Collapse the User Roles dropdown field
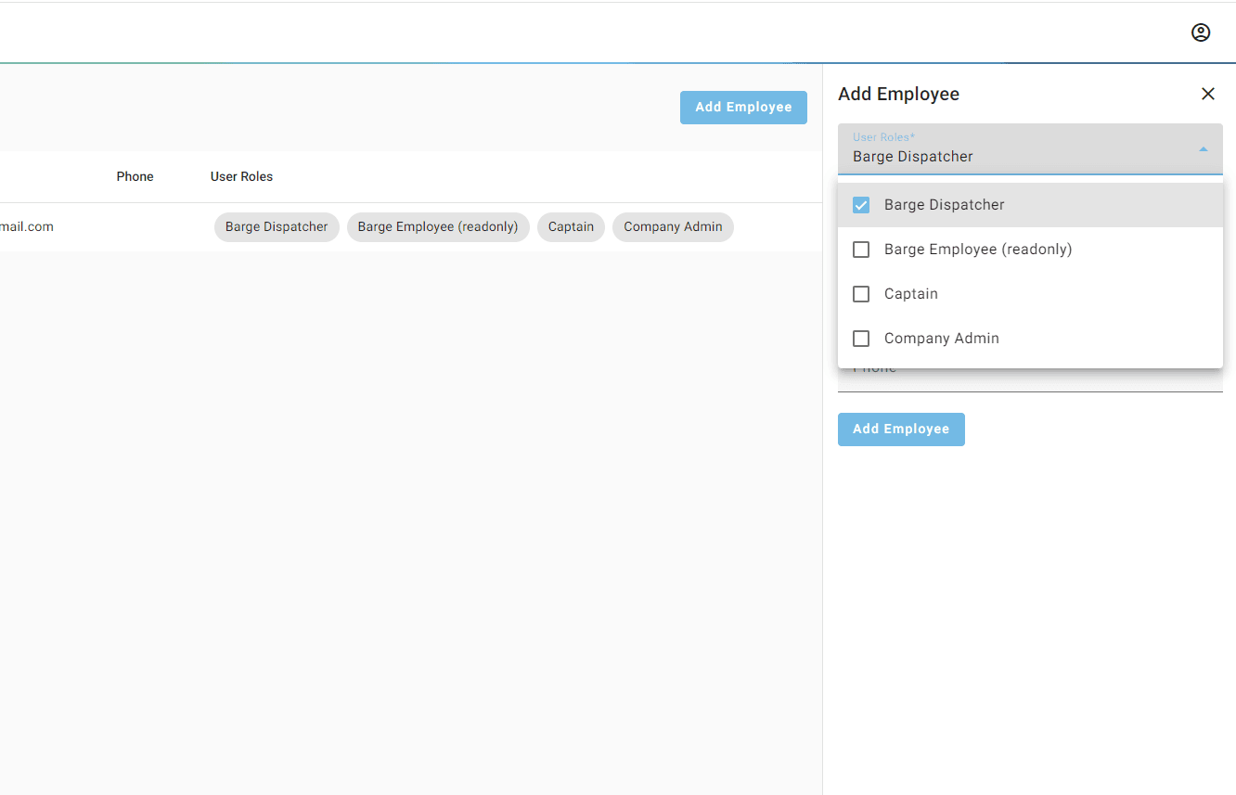Screen dimensions: 1236x795 [1030, 148]
